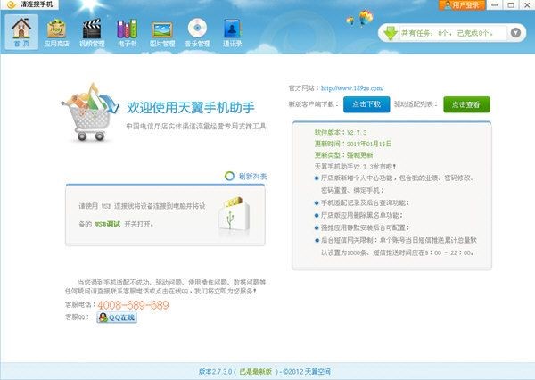This screenshot has width=535, height=380.
Task: Click the task count status text
Action: coord(448,33)
